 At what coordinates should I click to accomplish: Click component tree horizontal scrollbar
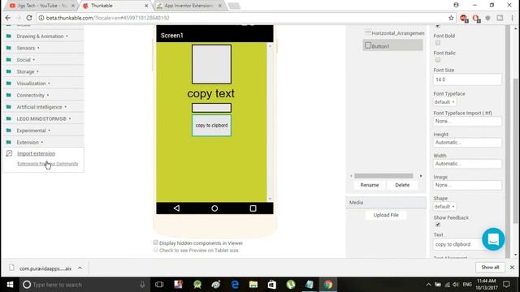coord(383,176)
